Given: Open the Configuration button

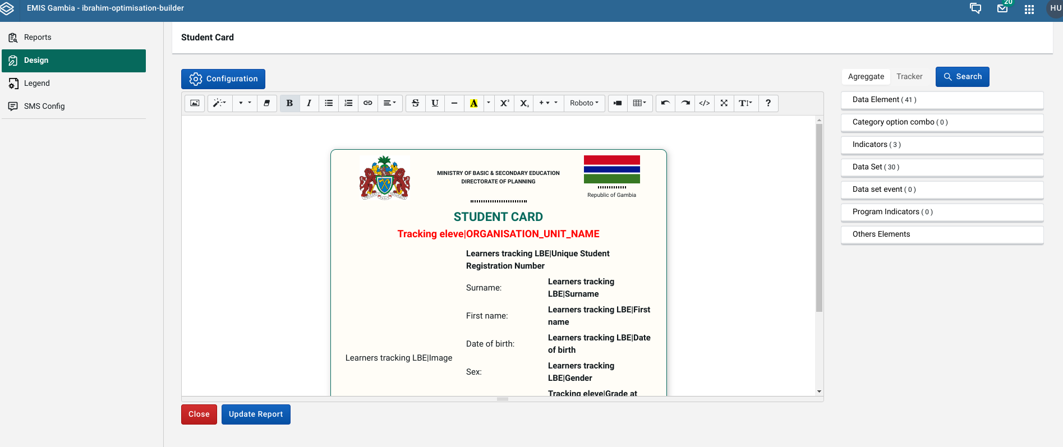Looking at the screenshot, I should 223,79.
